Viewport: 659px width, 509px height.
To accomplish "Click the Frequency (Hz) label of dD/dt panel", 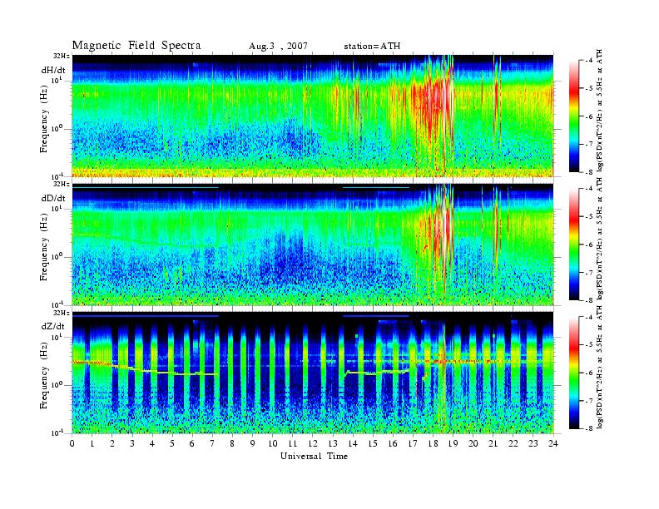I will click(44, 247).
